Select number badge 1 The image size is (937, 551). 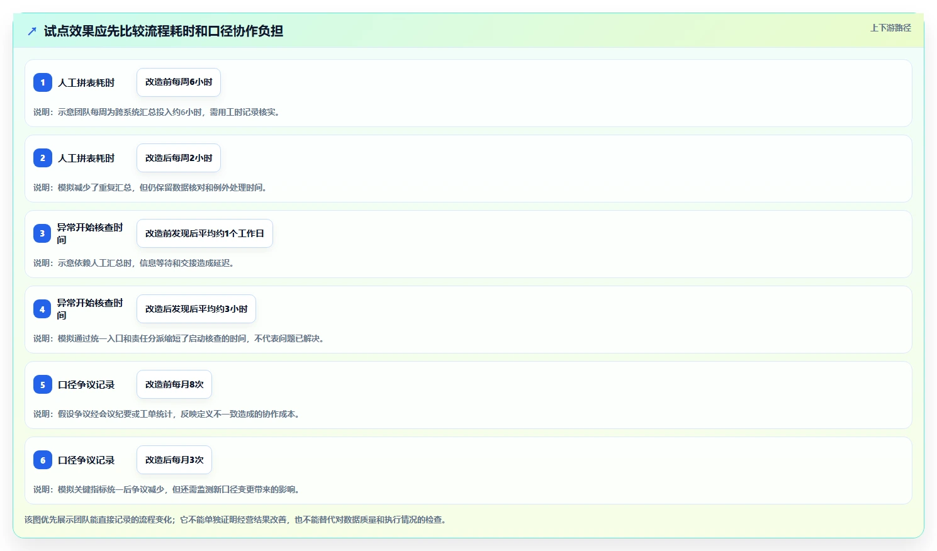43,82
